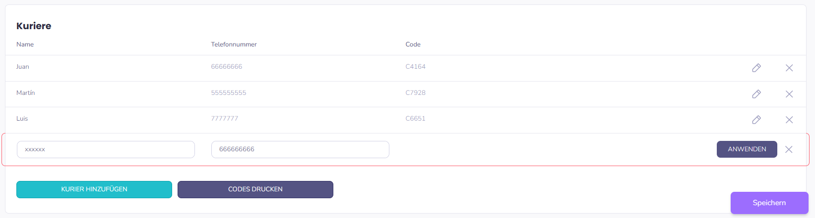Screen dimensions: 815x218
Task: Save changes with Speichern button
Action: pos(769,203)
